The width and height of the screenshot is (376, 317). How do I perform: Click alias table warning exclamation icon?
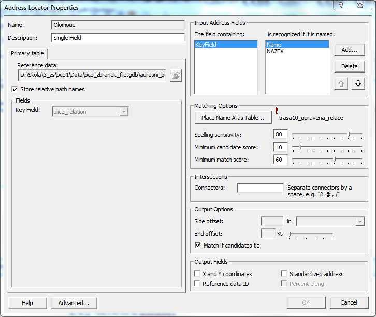tap(277, 110)
